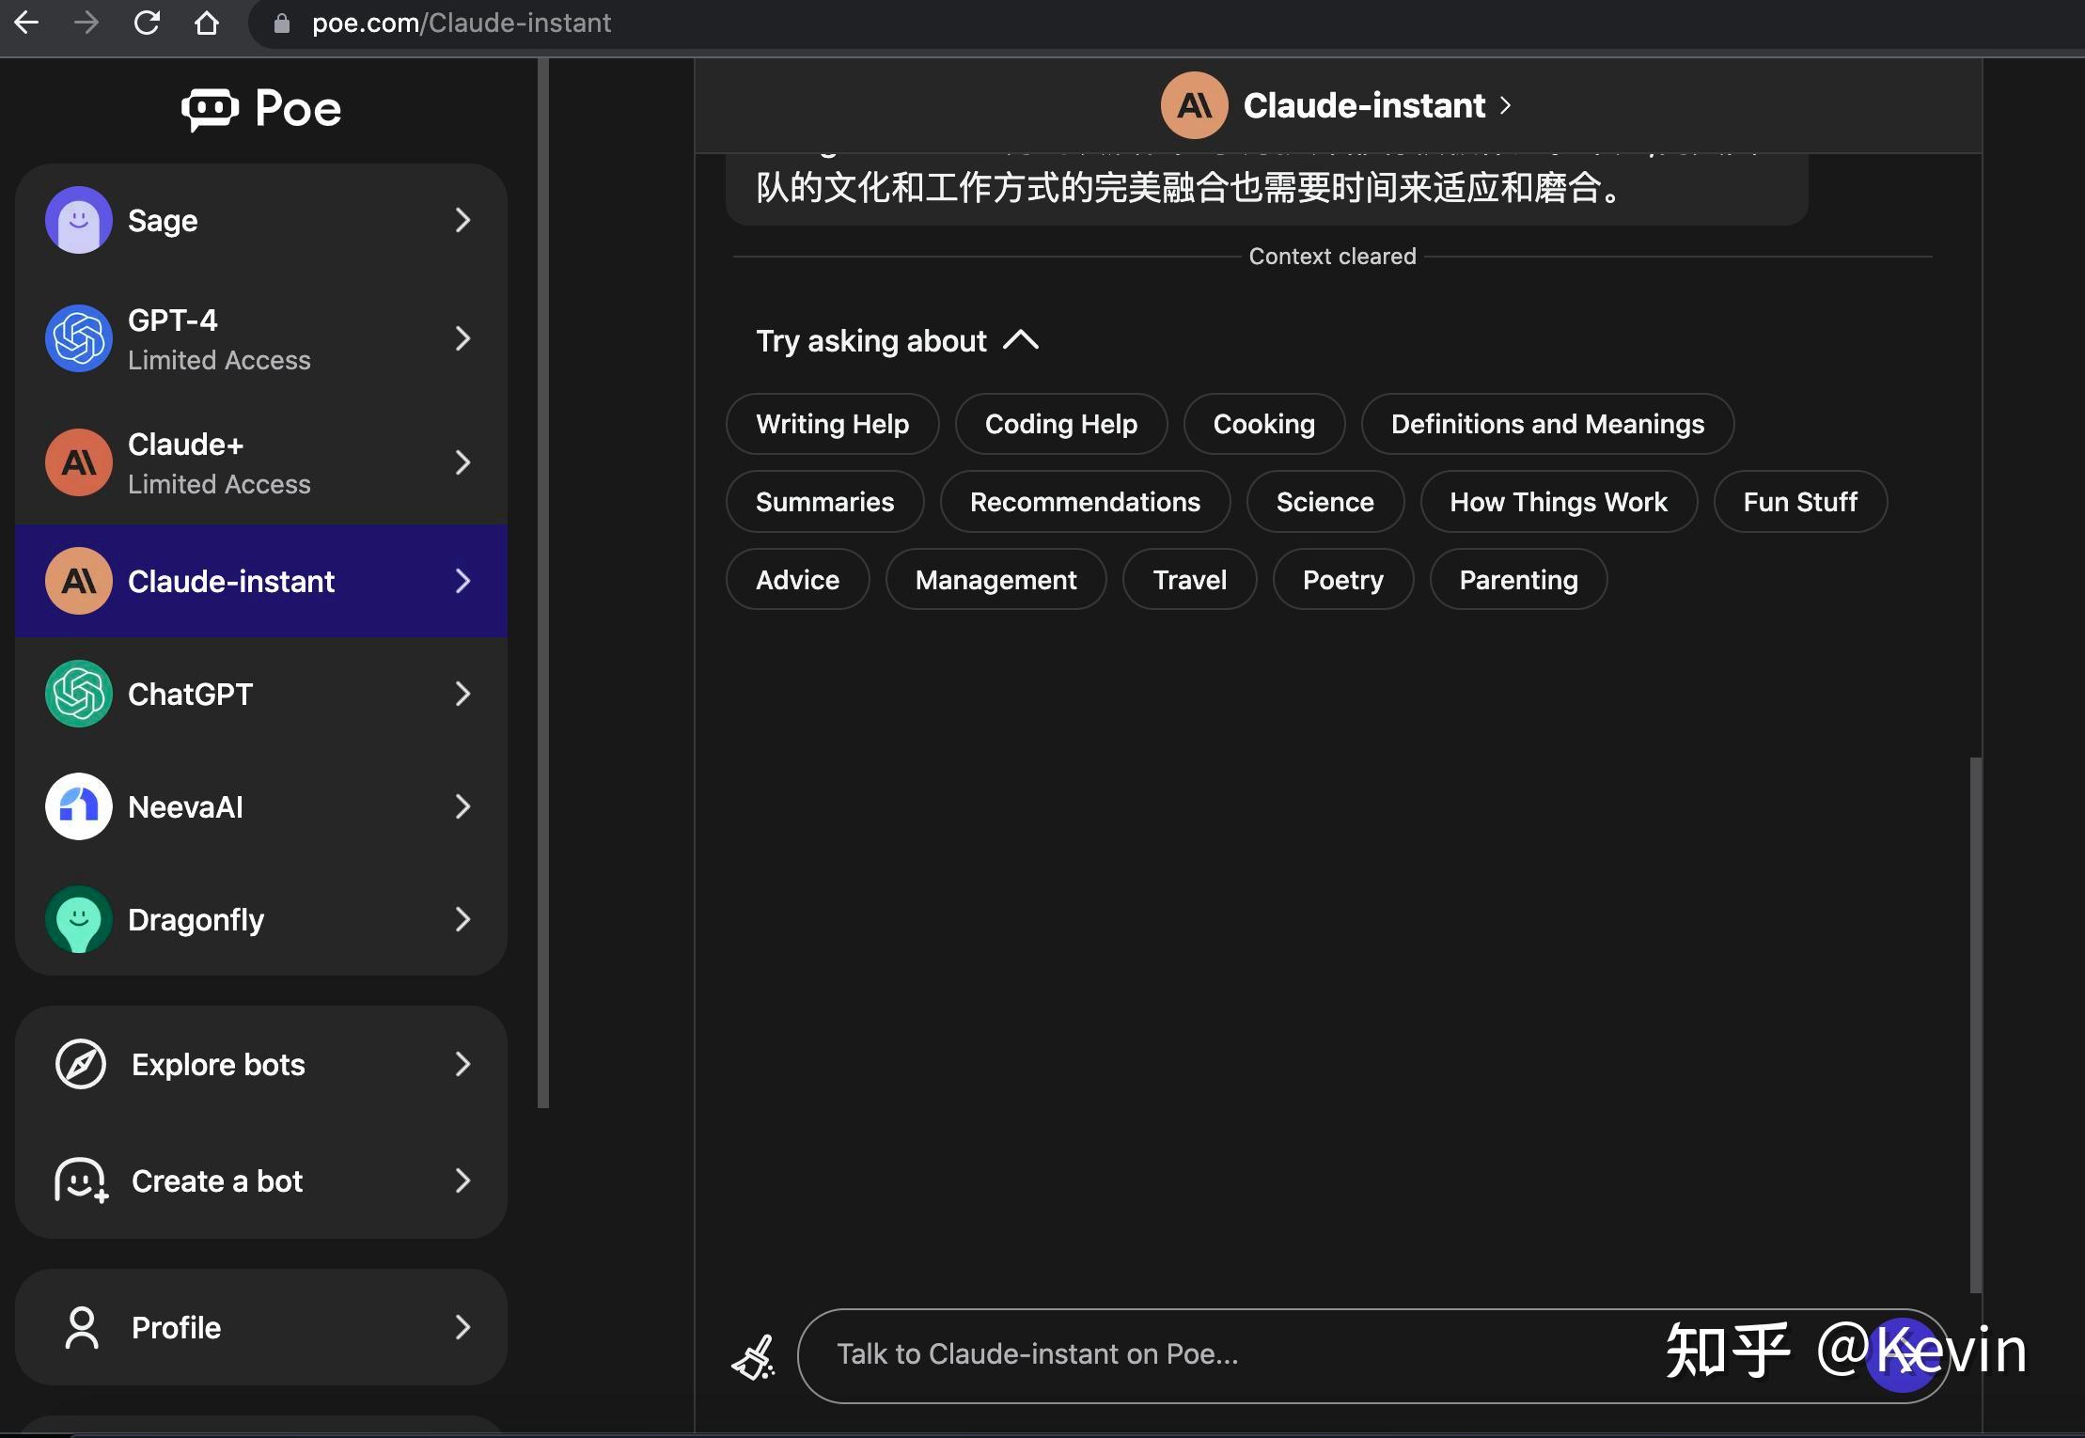Select the Claude+ bot icon
Image resolution: width=2085 pixels, height=1438 pixels.
pos(79,462)
